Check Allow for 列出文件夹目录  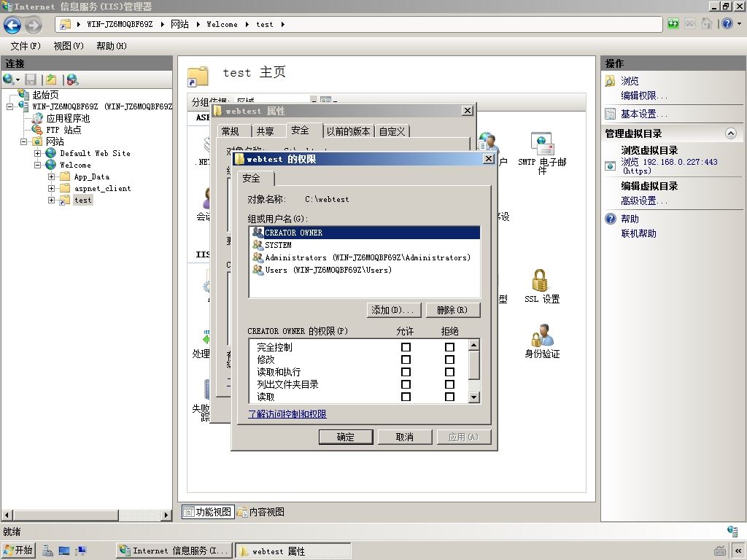406,384
